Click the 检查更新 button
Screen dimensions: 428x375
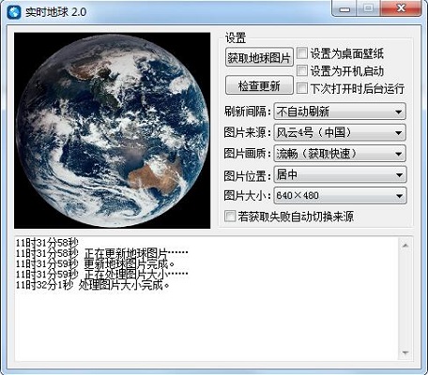pyautogui.click(x=259, y=85)
